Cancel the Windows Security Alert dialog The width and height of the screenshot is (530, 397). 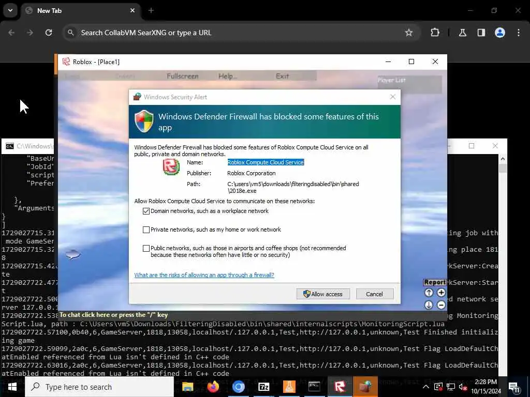point(375,294)
